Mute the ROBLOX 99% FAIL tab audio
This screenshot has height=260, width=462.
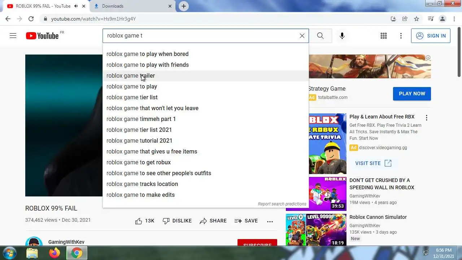tap(76, 6)
